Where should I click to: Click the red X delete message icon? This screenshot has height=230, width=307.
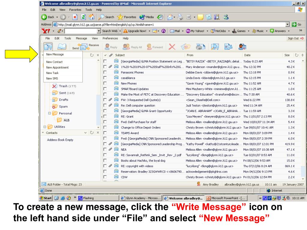(172, 47)
